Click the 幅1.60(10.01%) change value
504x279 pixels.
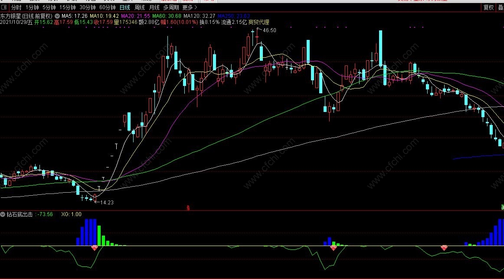179,22
